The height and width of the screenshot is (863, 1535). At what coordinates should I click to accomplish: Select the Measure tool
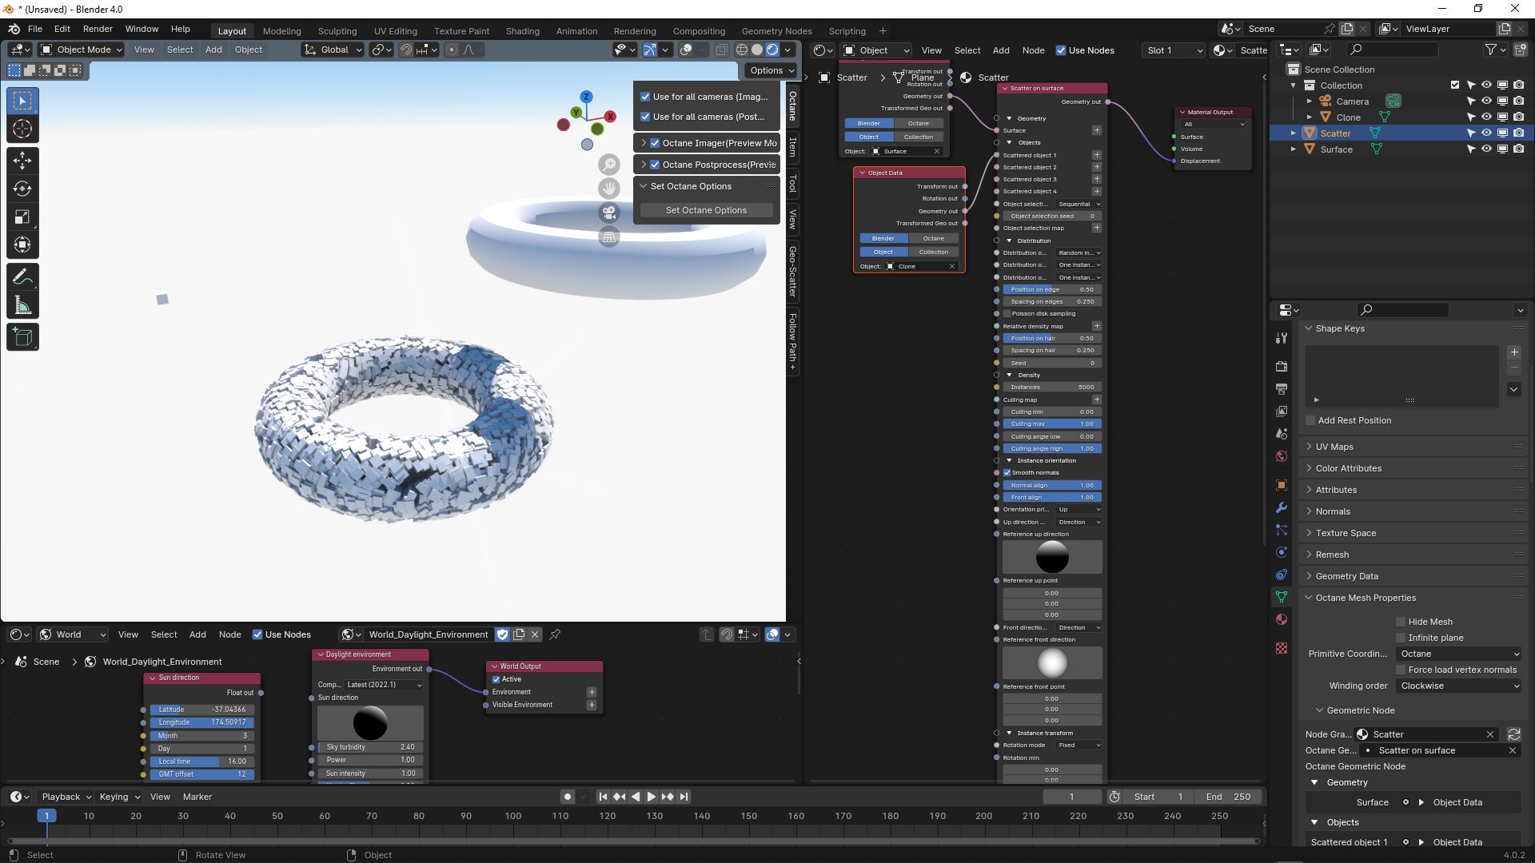point(22,305)
